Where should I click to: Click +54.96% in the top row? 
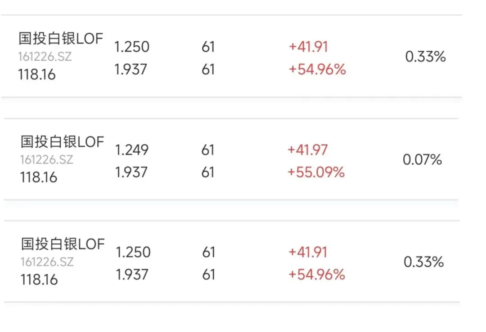[x=317, y=69]
